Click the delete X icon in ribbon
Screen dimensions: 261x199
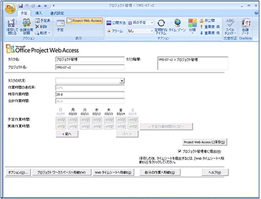click(x=37, y=27)
